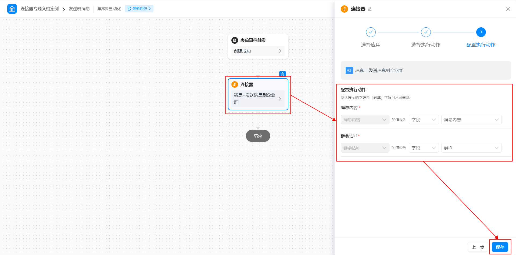Image resolution: width=516 pixels, height=255 pixels.
Task: Open 字段 type dropdown for 群会话id
Action: tap(424, 148)
